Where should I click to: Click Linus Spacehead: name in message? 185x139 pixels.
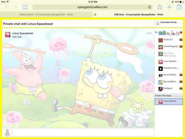tap(23, 33)
